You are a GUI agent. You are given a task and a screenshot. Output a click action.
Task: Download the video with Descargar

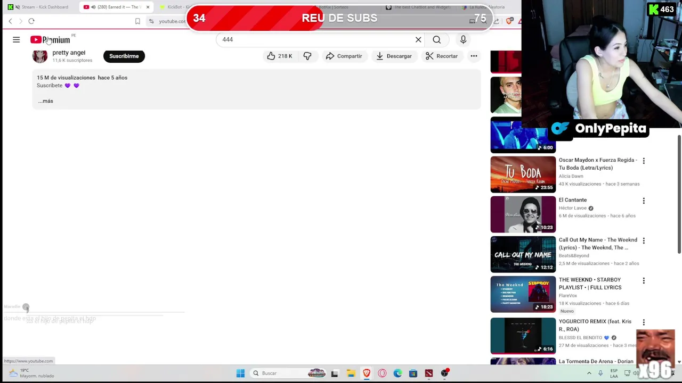pyautogui.click(x=394, y=56)
